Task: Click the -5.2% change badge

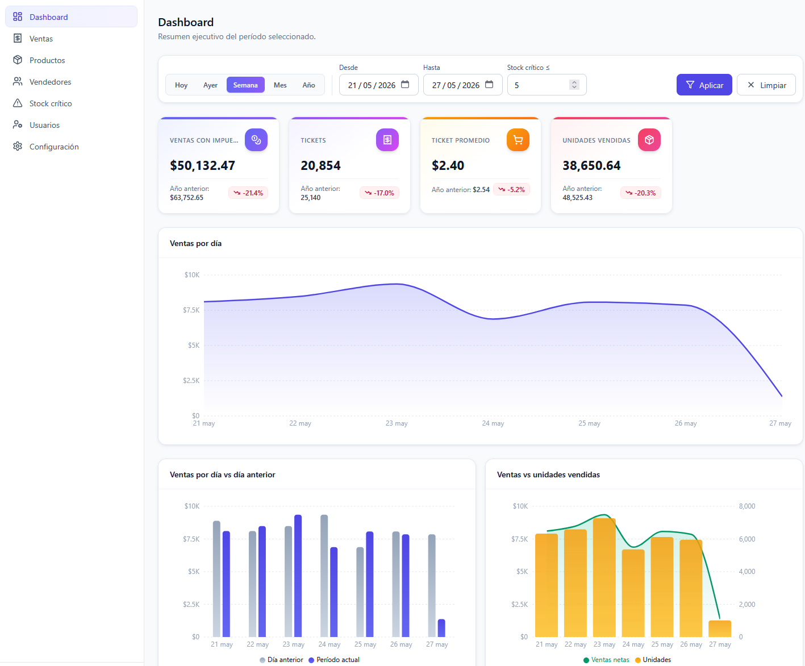Action: tap(511, 190)
